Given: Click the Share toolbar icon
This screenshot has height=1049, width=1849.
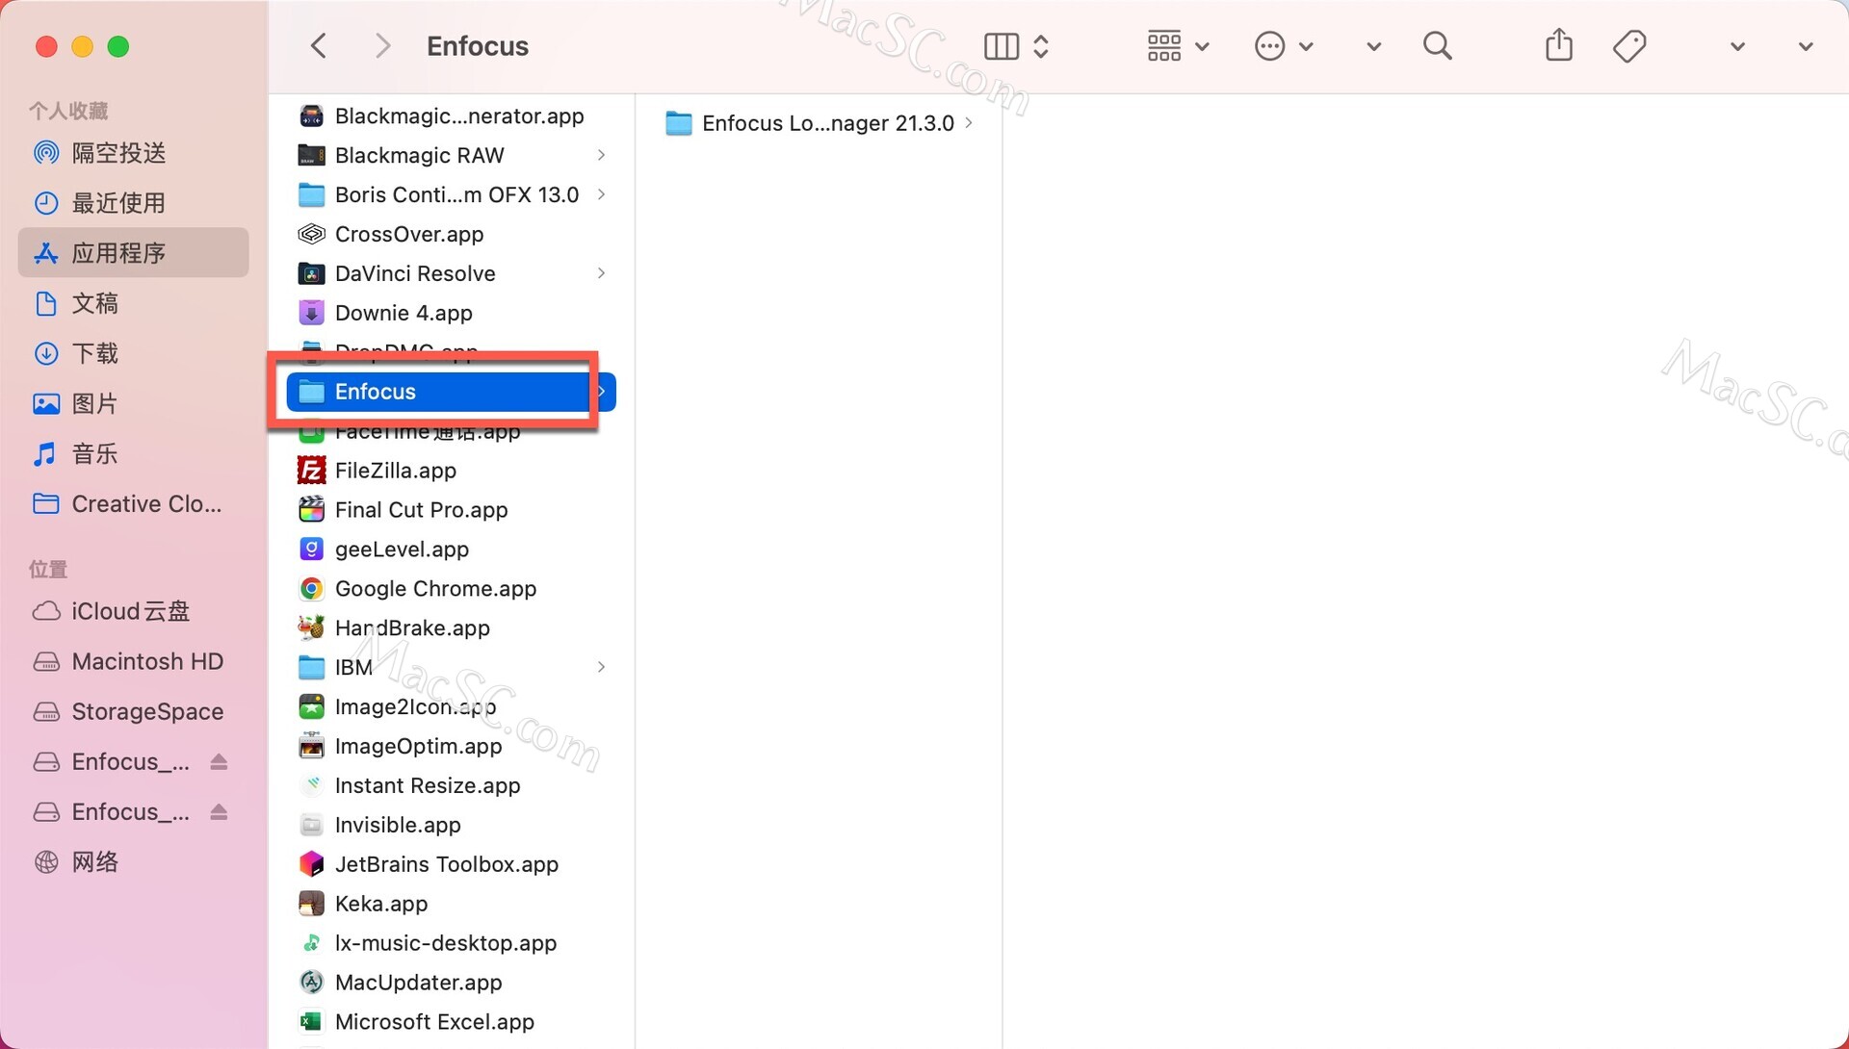Looking at the screenshot, I should 1559,45.
